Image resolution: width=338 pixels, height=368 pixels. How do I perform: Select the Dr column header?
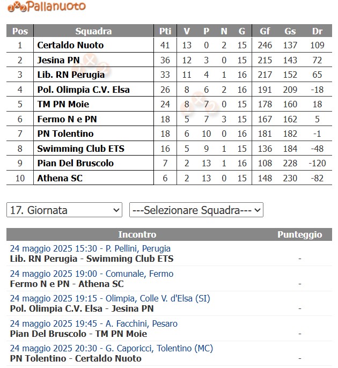(317, 31)
